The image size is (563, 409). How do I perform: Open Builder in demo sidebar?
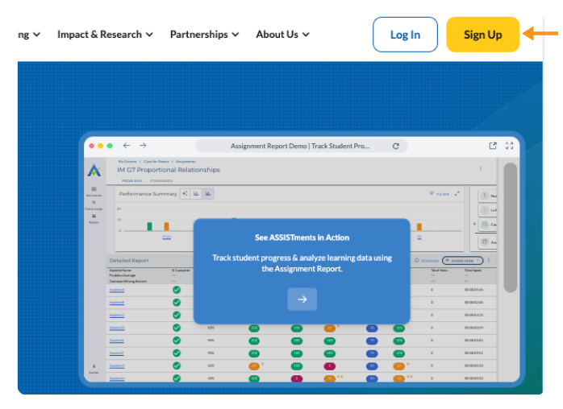pyautogui.click(x=94, y=219)
